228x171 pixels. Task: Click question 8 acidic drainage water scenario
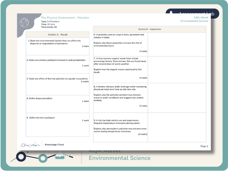pyautogui.click(x=120, y=88)
